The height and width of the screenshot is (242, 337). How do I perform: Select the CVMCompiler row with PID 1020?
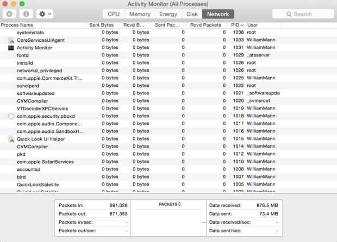(x=168, y=101)
